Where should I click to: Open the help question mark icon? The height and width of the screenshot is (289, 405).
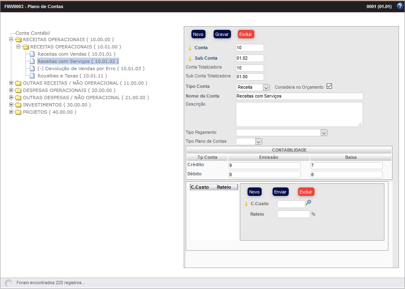click(399, 6)
